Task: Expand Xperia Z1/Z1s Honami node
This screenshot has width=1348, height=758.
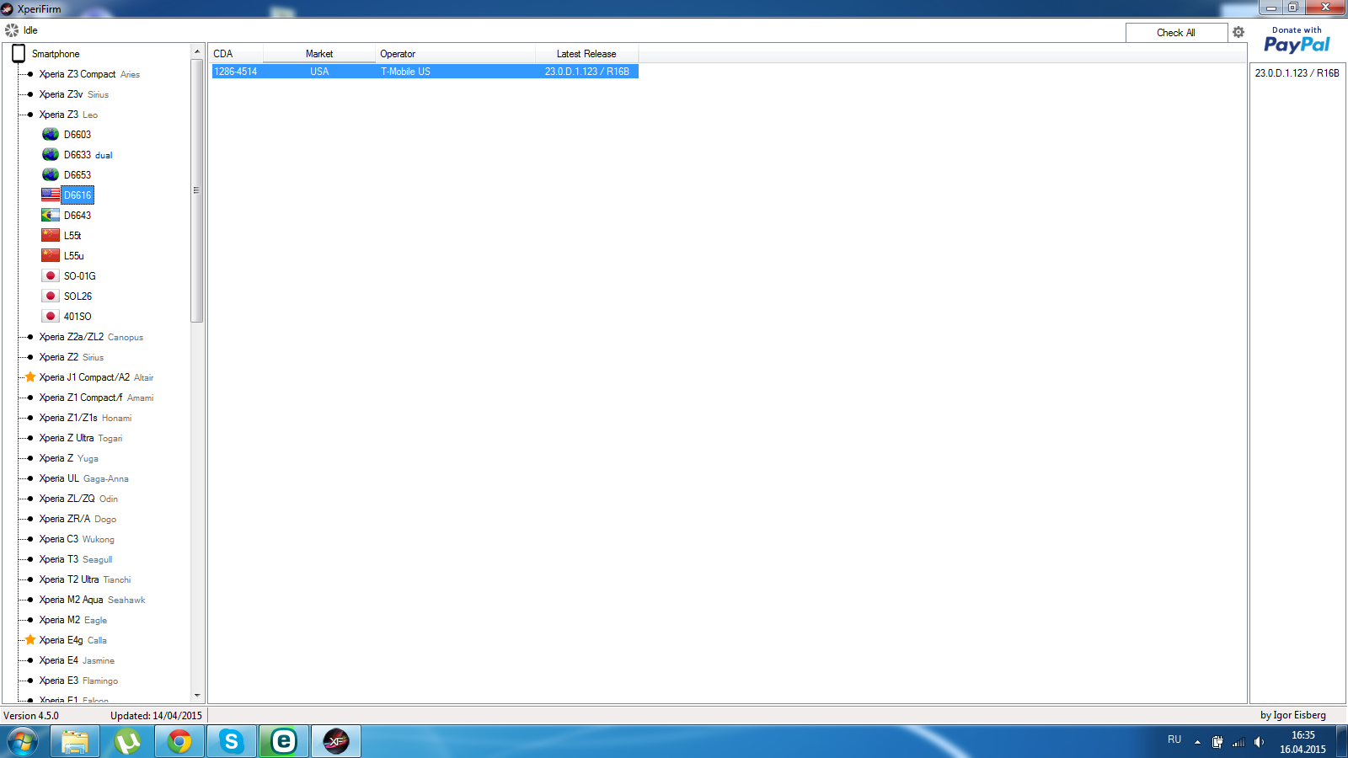Action: [30, 418]
